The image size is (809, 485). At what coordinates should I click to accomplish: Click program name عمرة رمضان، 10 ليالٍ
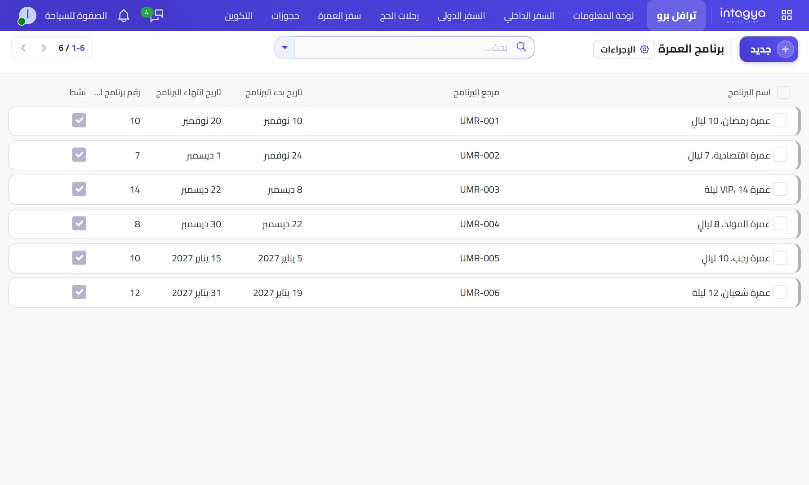click(731, 121)
